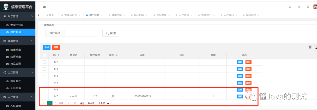Open the 10条/页 page size dropdown
317x110 pixels.
click(103, 103)
